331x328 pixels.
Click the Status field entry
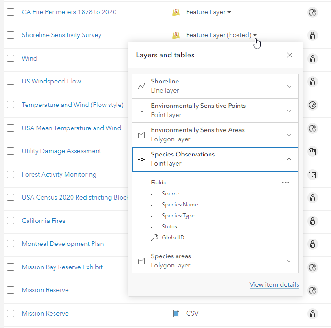(170, 227)
